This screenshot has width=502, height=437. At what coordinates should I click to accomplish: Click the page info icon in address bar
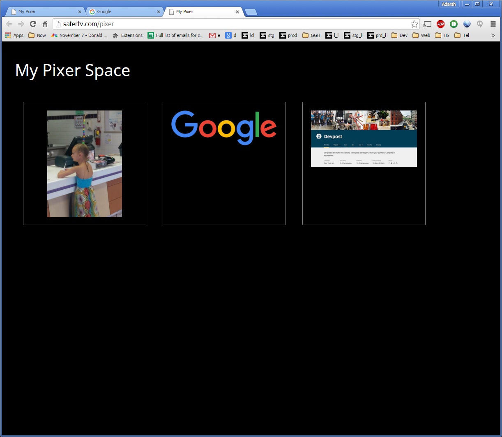(58, 24)
